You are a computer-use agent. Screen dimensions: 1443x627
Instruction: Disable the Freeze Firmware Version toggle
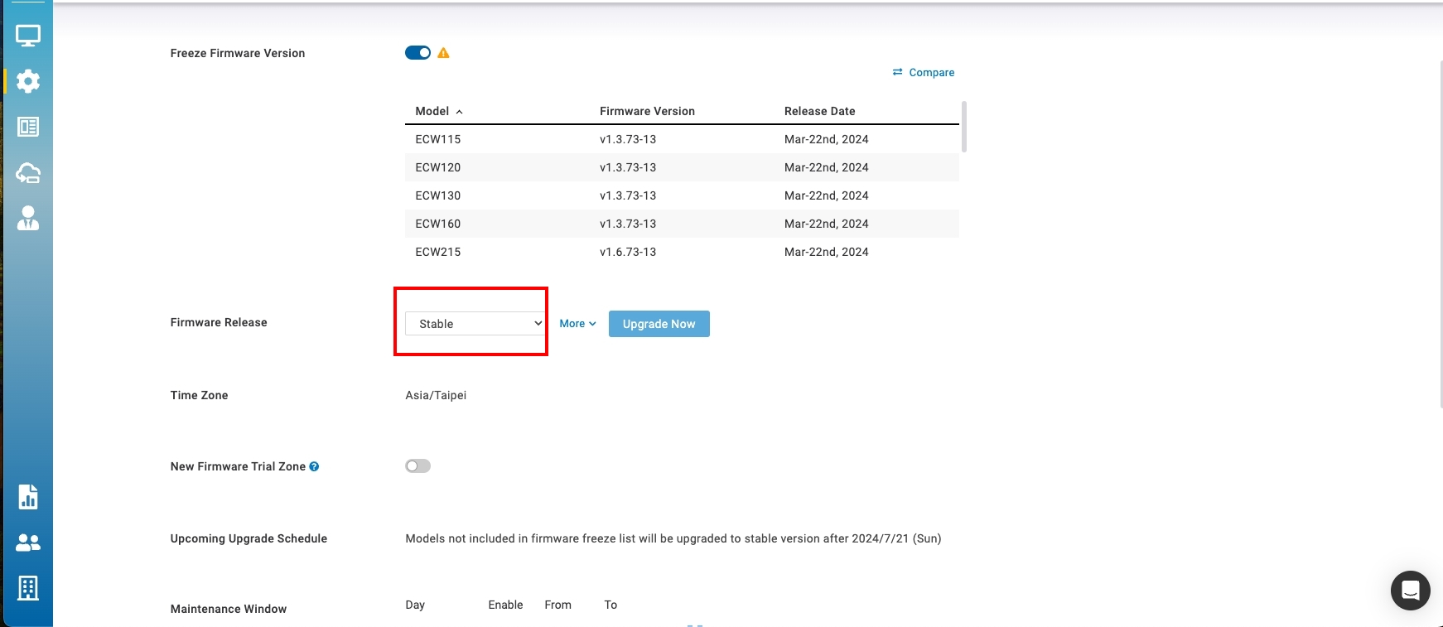pos(417,53)
